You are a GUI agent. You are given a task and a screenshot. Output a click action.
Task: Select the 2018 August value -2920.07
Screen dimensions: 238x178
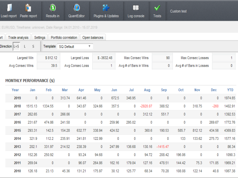pos(146,106)
